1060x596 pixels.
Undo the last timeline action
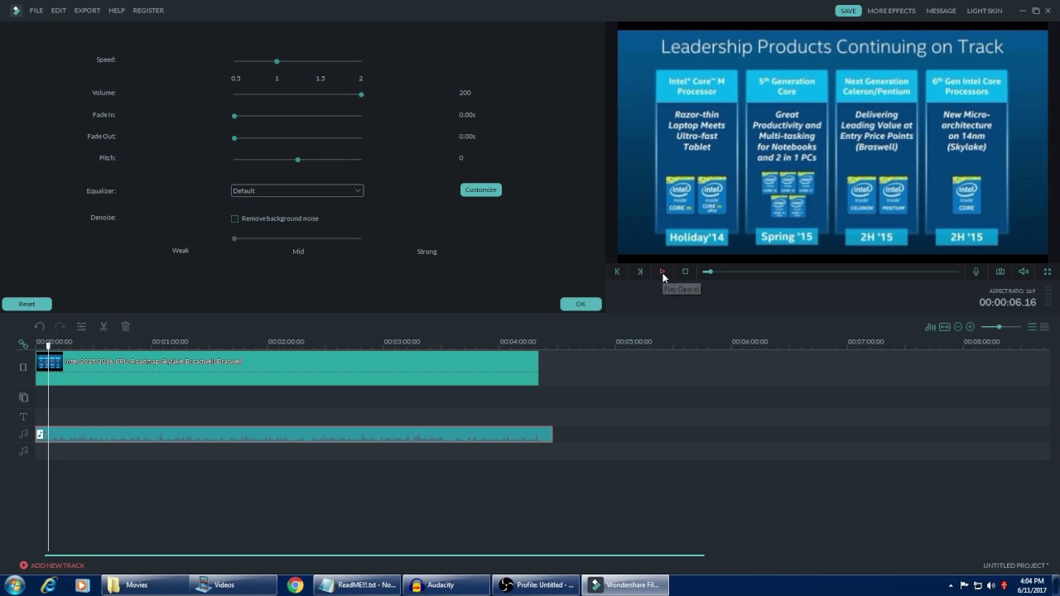[39, 327]
